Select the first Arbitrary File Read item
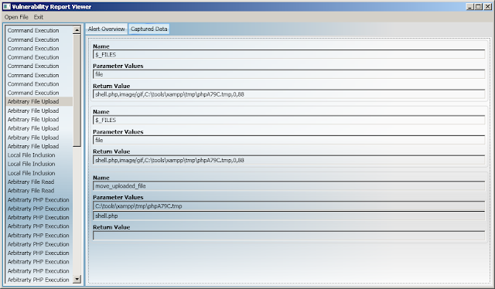 (39, 182)
